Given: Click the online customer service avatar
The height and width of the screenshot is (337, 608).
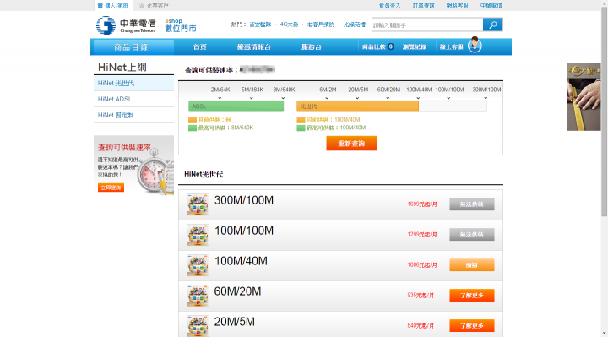Looking at the screenshot, I should 475,45.
